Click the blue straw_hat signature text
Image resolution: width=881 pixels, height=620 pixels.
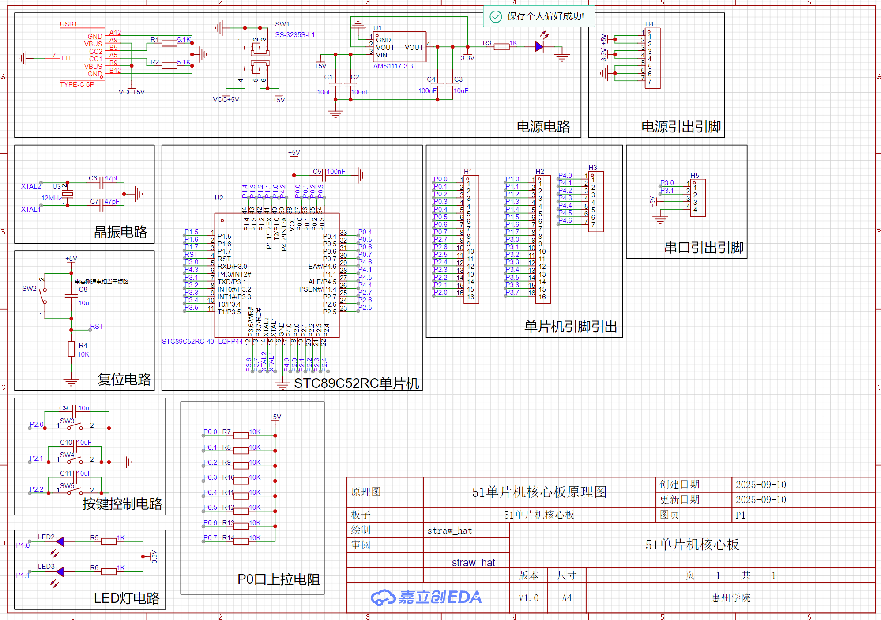click(x=473, y=563)
